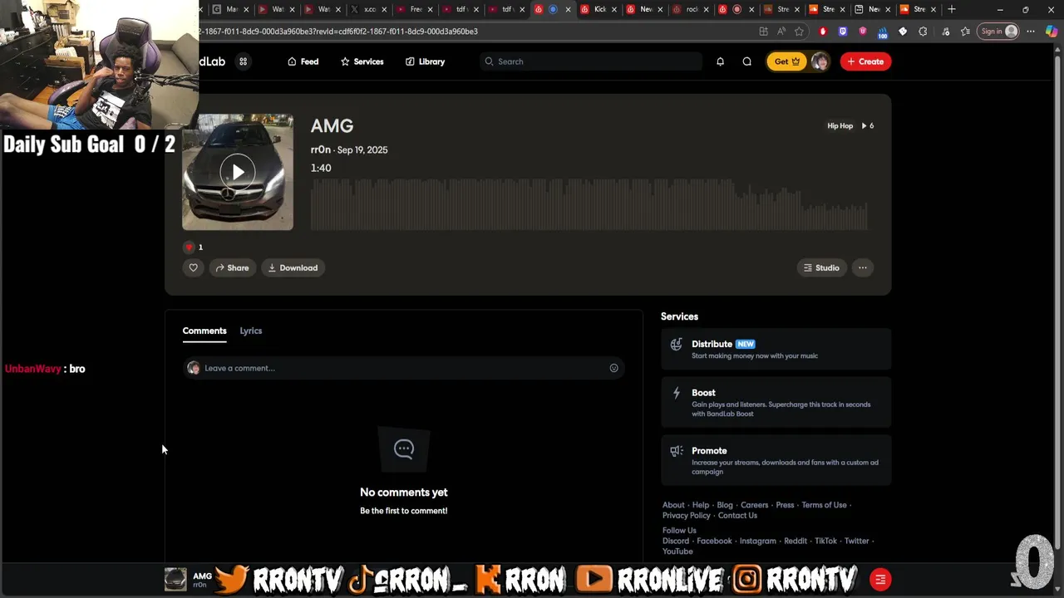Seek within the AMG waveform
The height and width of the screenshot is (598, 1064).
coord(589,204)
